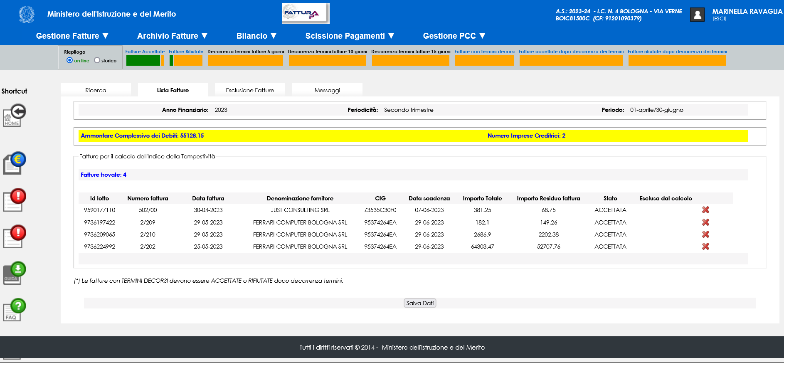Click the ESCI logout link
Screen dimensions: 789x365
click(719, 19)
